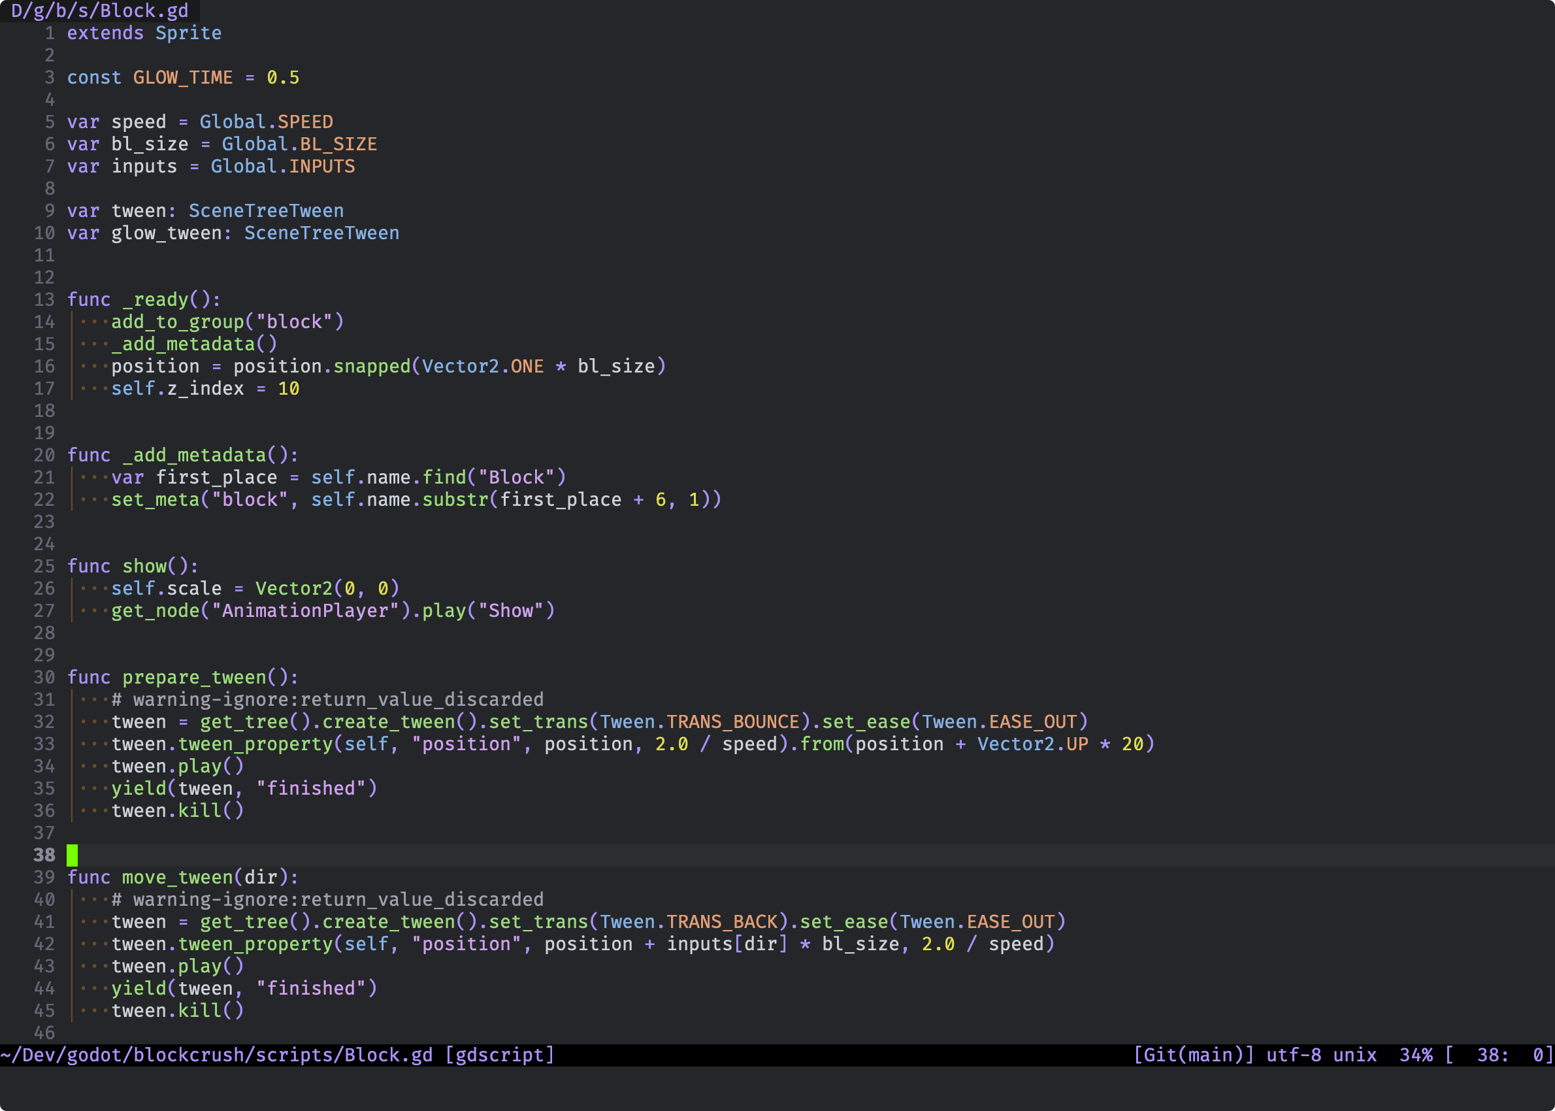Click the 'extends Sprite' text on line 1
This screenshot has height=1111, width=1555.
pyautogui.click(x=144, y=33)
